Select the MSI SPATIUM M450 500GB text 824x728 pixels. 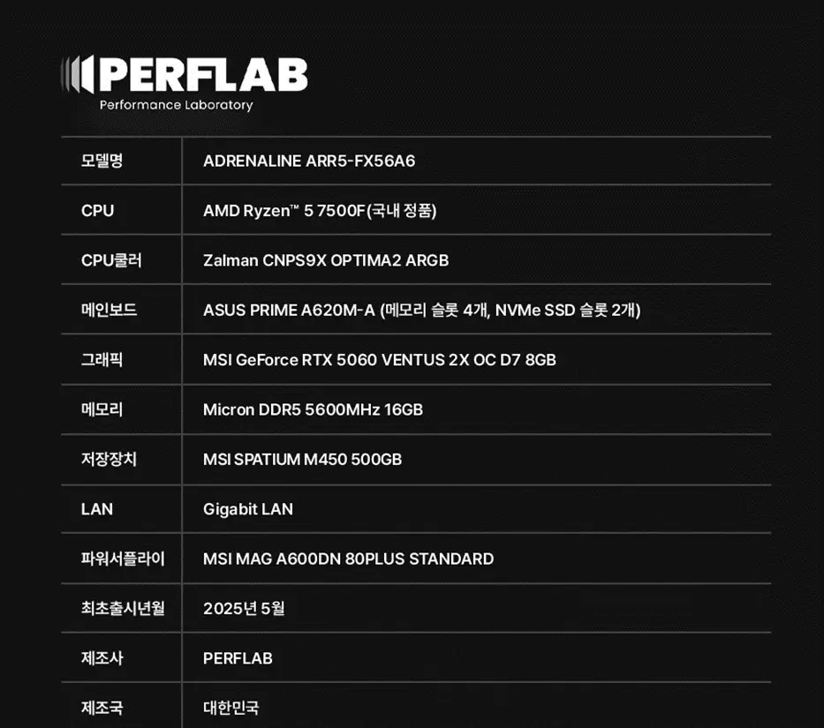pos(302,460)
